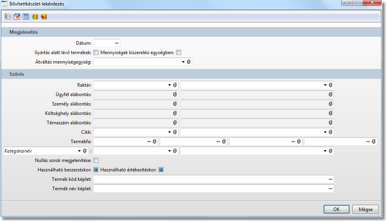The image size is (387, 222).
Task: Check Nullás sorok megjelenítése checkbox
Action: coord(96,160)
